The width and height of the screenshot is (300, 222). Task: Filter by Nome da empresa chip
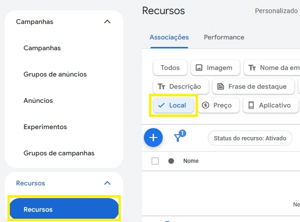coord(272,68)
